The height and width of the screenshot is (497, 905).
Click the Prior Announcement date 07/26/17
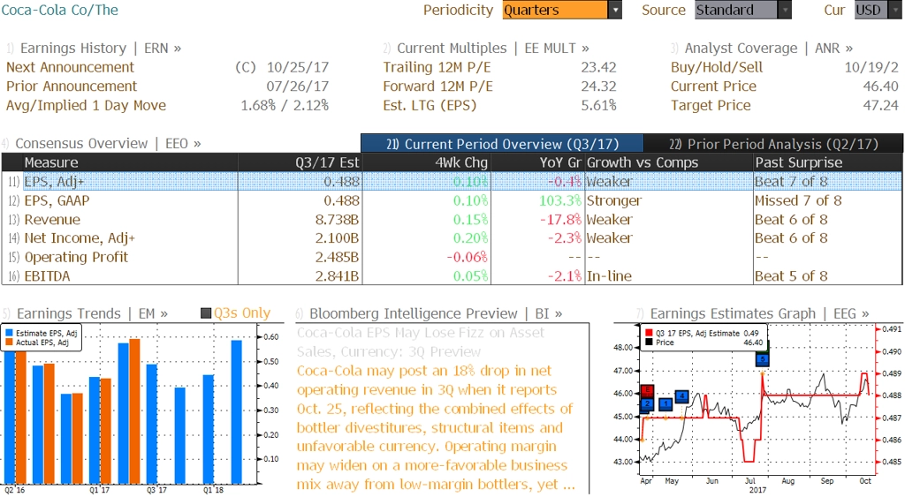pos(297,87)
